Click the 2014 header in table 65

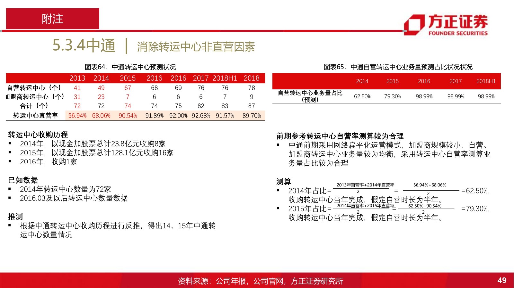tap(362, 81)
